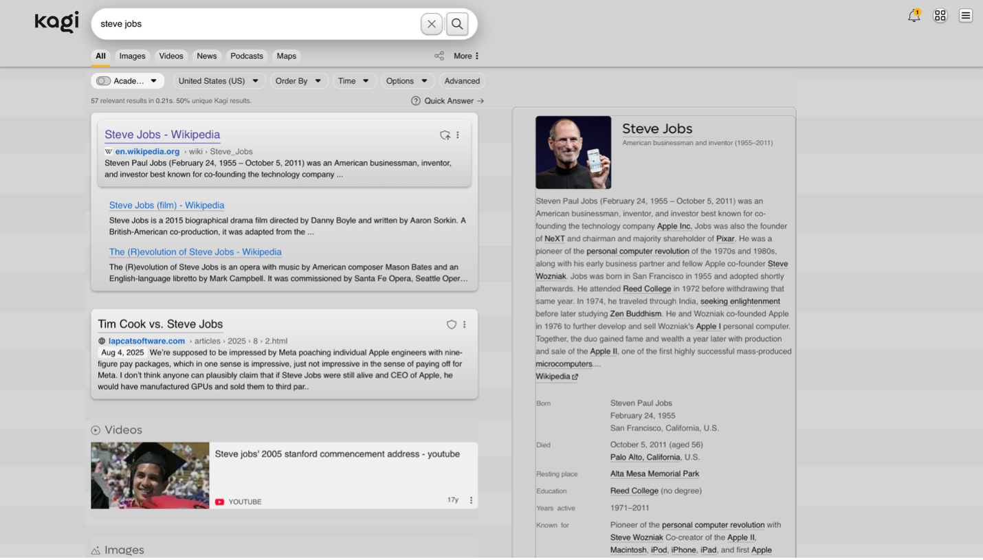Click the Quick Answer link
The width and height of the screenshot is (983, 560).
coord(448,101)
